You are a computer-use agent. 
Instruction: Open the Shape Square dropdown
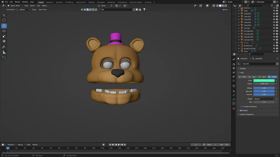tap(264, 99)
